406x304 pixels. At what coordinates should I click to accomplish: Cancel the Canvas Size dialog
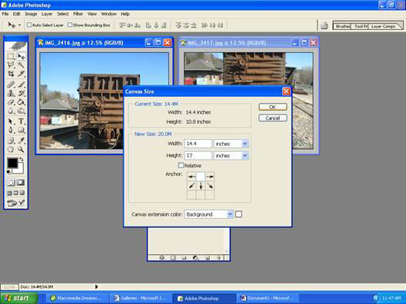coord(273,118)
